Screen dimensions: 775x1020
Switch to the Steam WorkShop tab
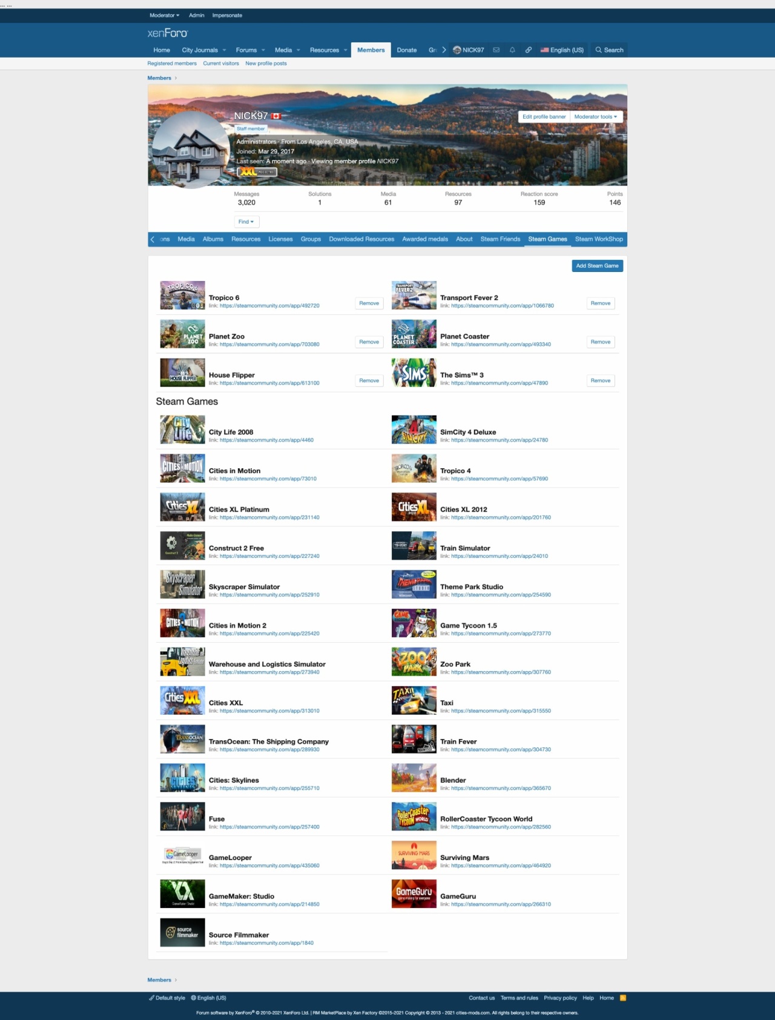[598, 239]
